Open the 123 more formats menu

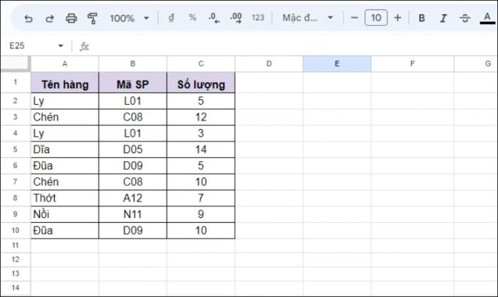(258, 18)
